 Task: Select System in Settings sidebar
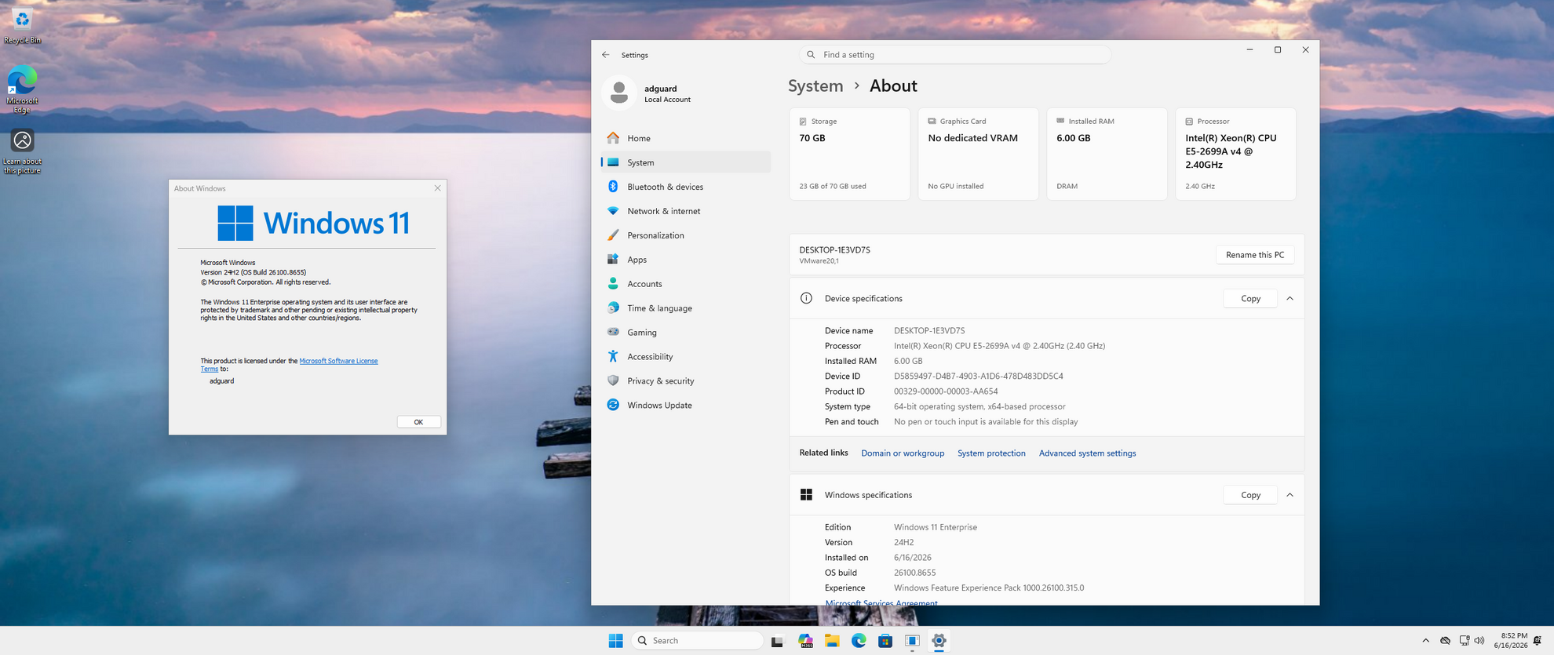(x=685, y=162)
